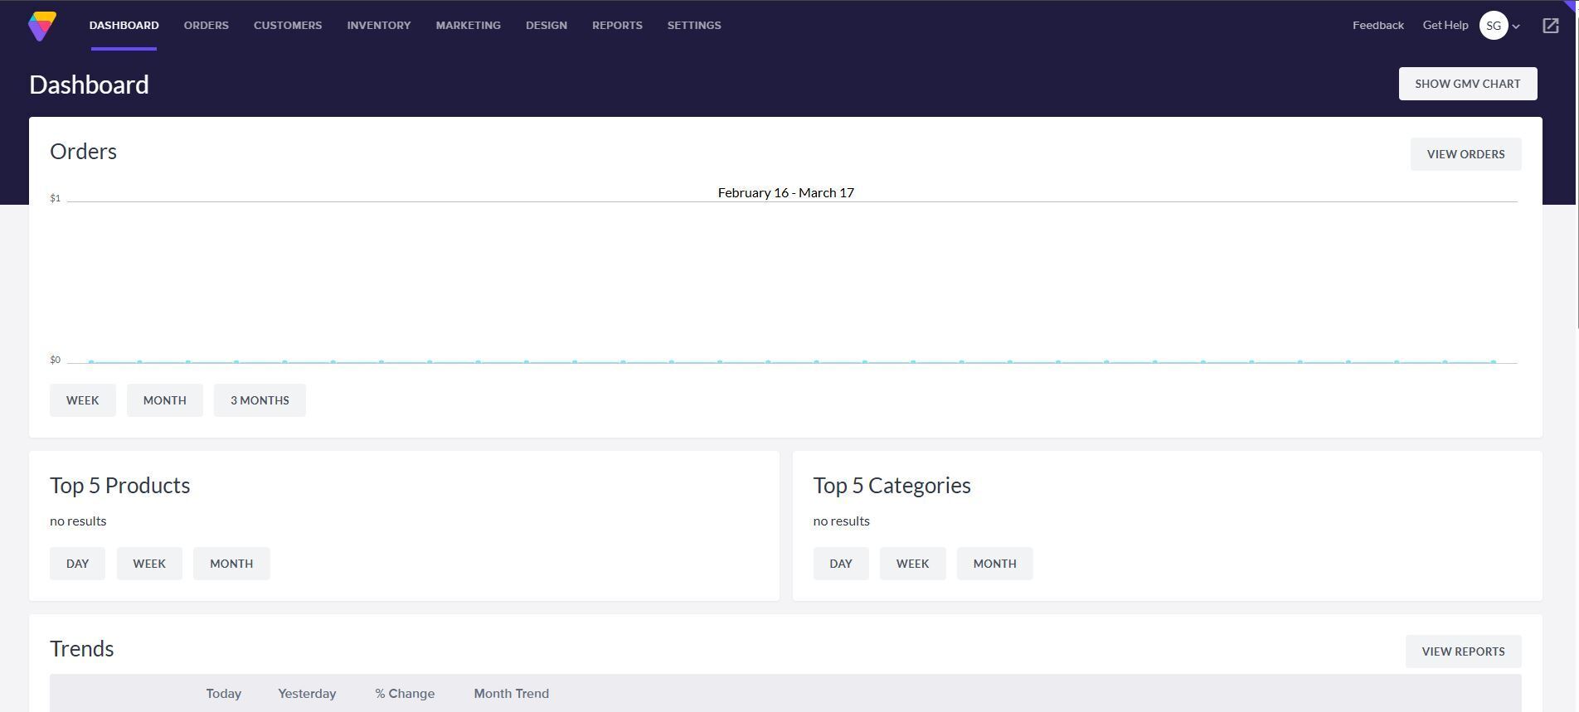Viewport: 1579px width, 712px height.
Task: Open Reports in top navigation
Action: point(617,26)
